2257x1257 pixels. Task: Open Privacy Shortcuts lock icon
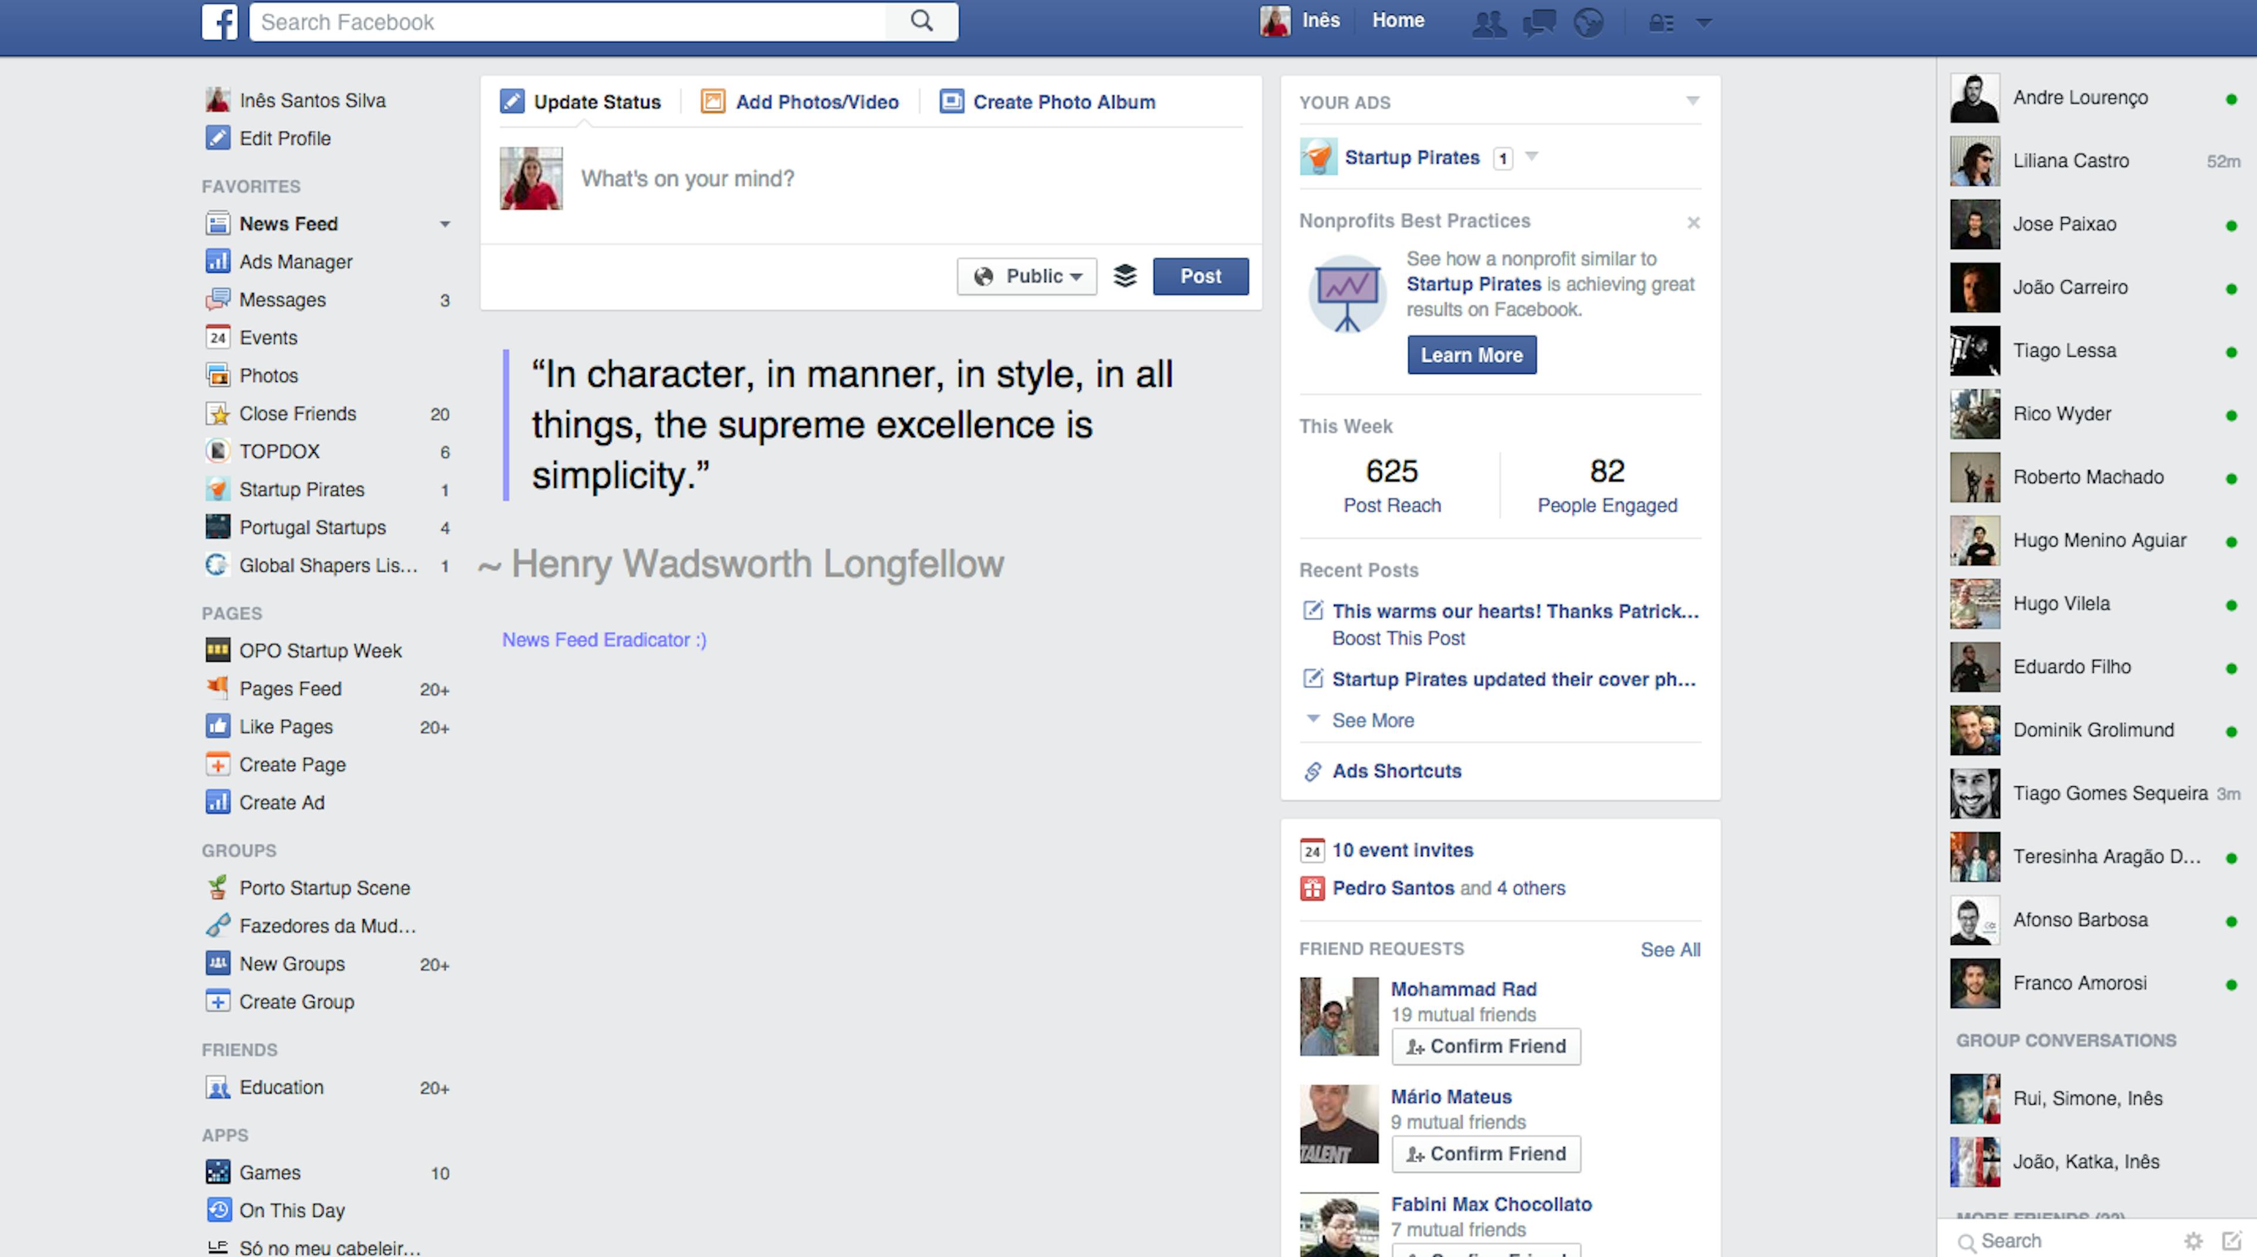pyautogui.click(x=1661, y=23)
